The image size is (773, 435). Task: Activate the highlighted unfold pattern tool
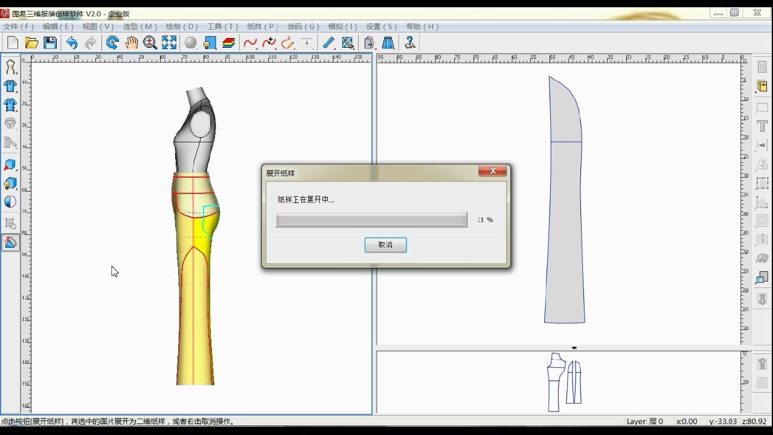[10, 242]
